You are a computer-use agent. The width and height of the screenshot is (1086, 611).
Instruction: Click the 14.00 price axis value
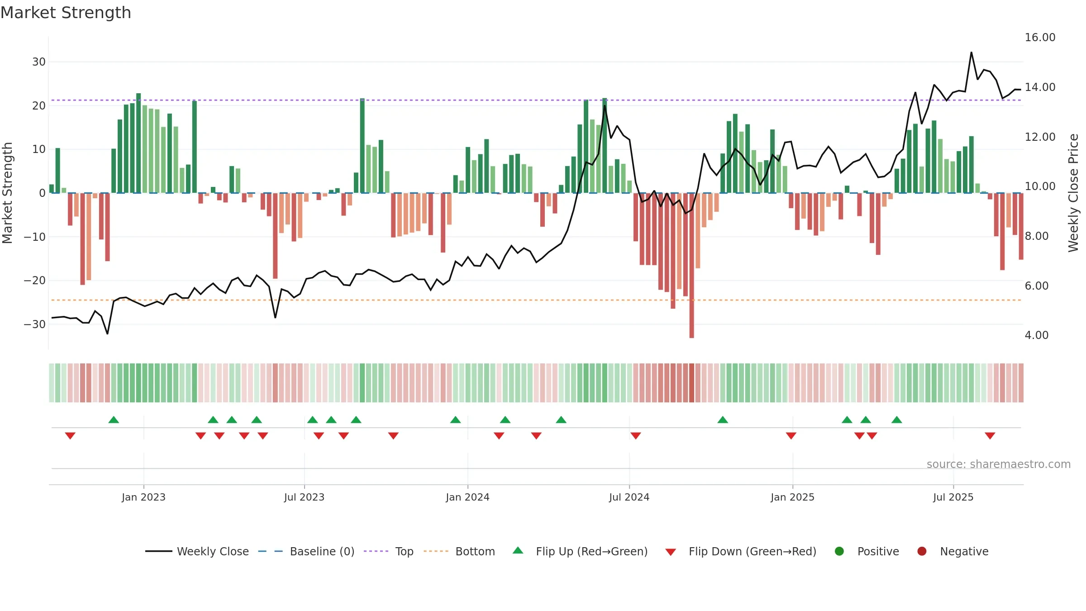point(1040,87)
